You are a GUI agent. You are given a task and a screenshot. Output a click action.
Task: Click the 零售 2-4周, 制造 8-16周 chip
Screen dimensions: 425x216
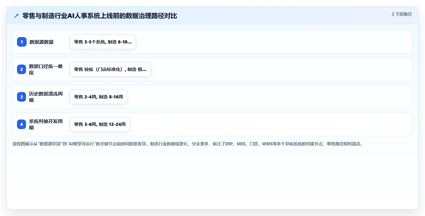coord(98,97)
